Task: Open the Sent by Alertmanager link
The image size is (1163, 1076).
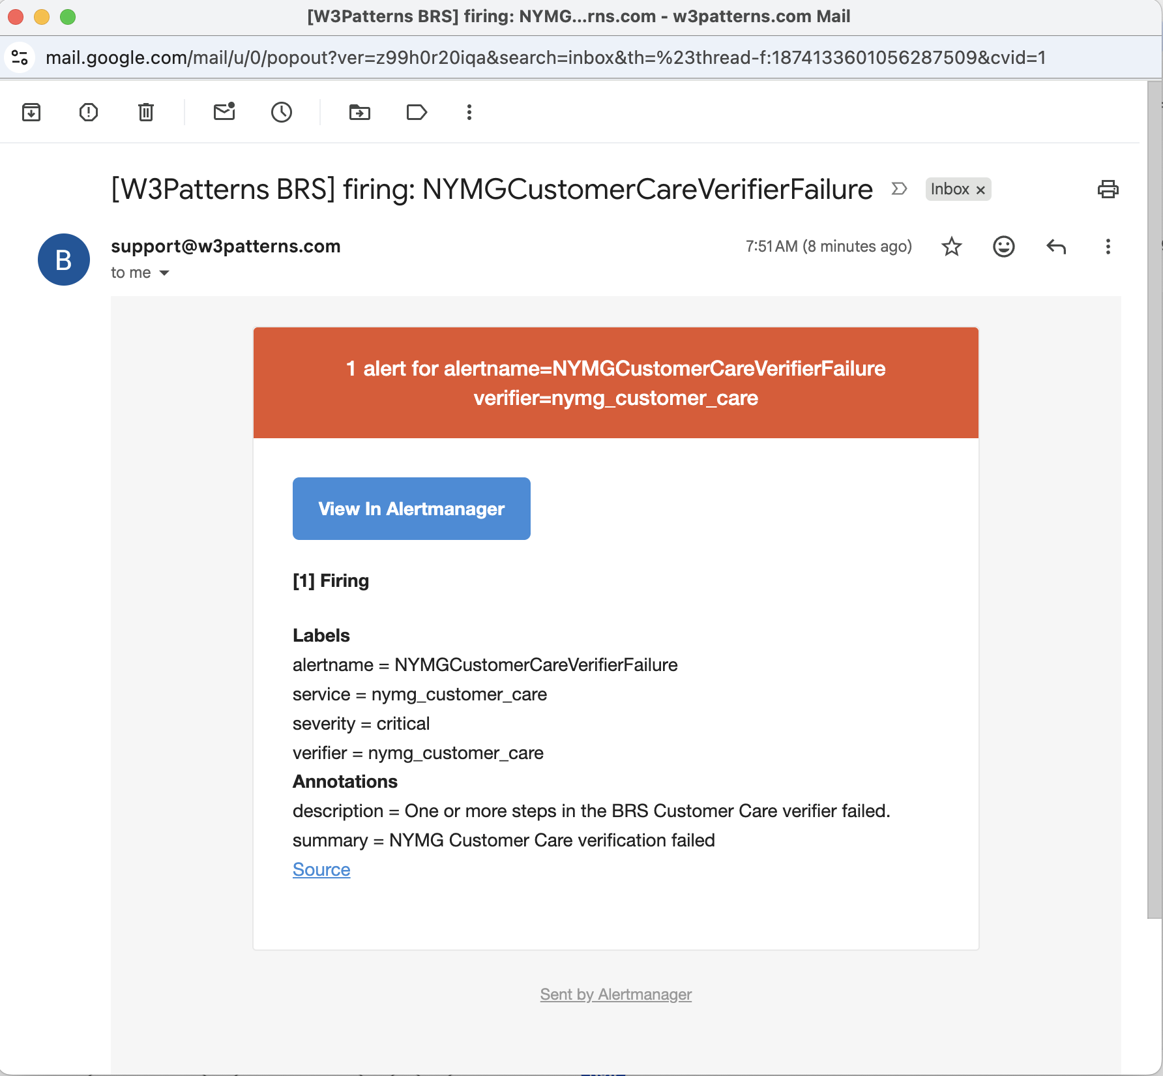Action: [616, 994]
